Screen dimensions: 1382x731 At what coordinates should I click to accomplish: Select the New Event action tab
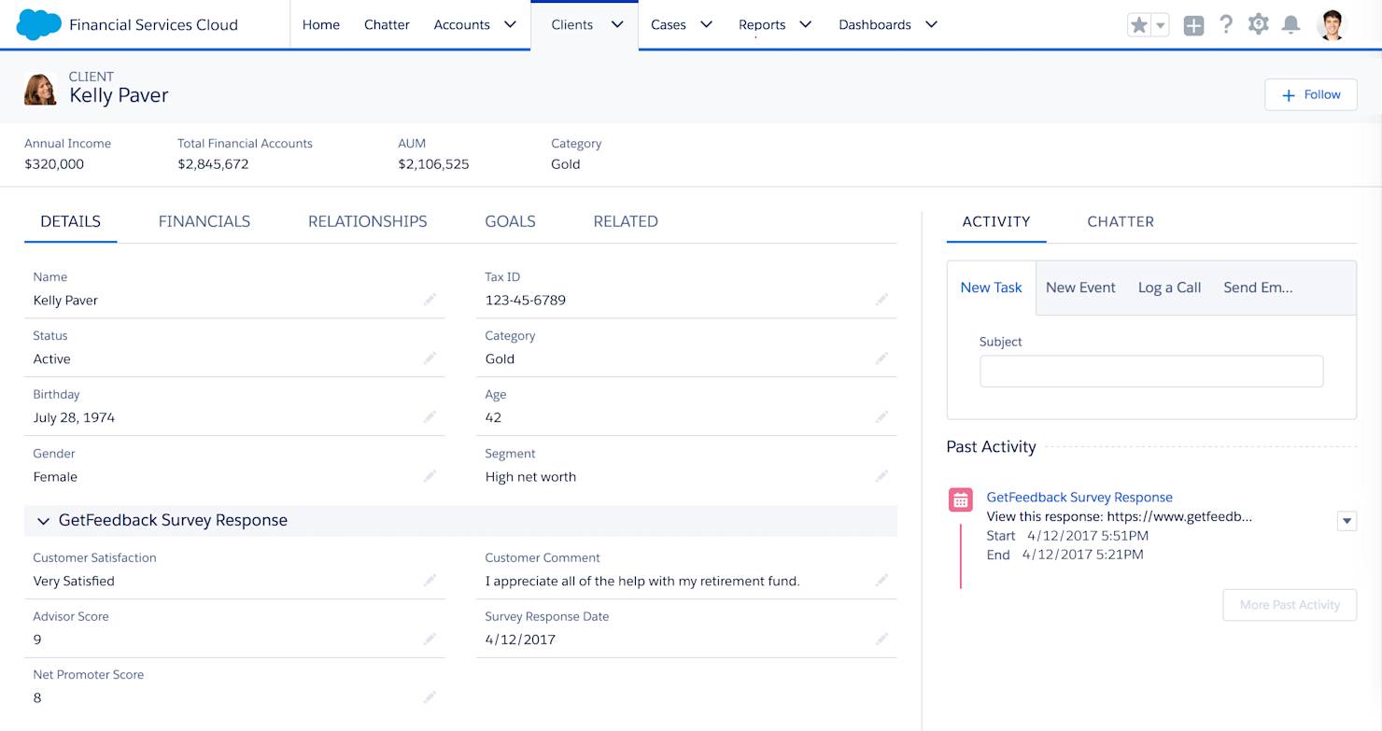1080,288
